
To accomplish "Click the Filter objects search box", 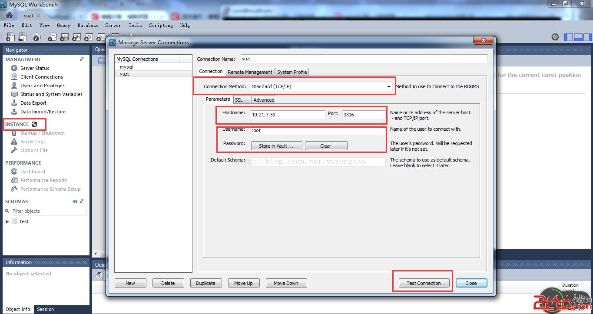I will (x=49, y=211).
